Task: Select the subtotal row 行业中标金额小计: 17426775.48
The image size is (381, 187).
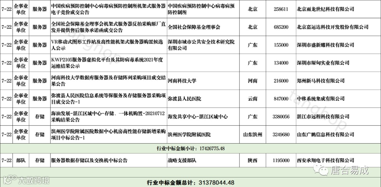Action: click(x=190, y=148)
